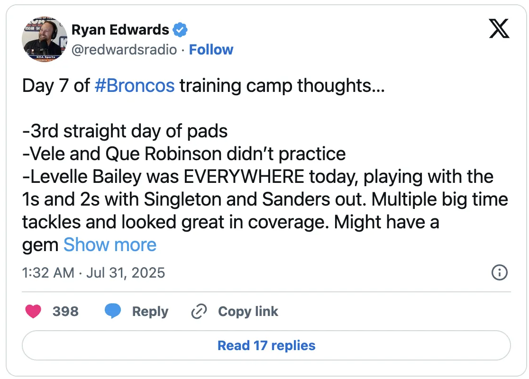Click the blue speech bubble reply icon
529x379 pixels.
113,311
